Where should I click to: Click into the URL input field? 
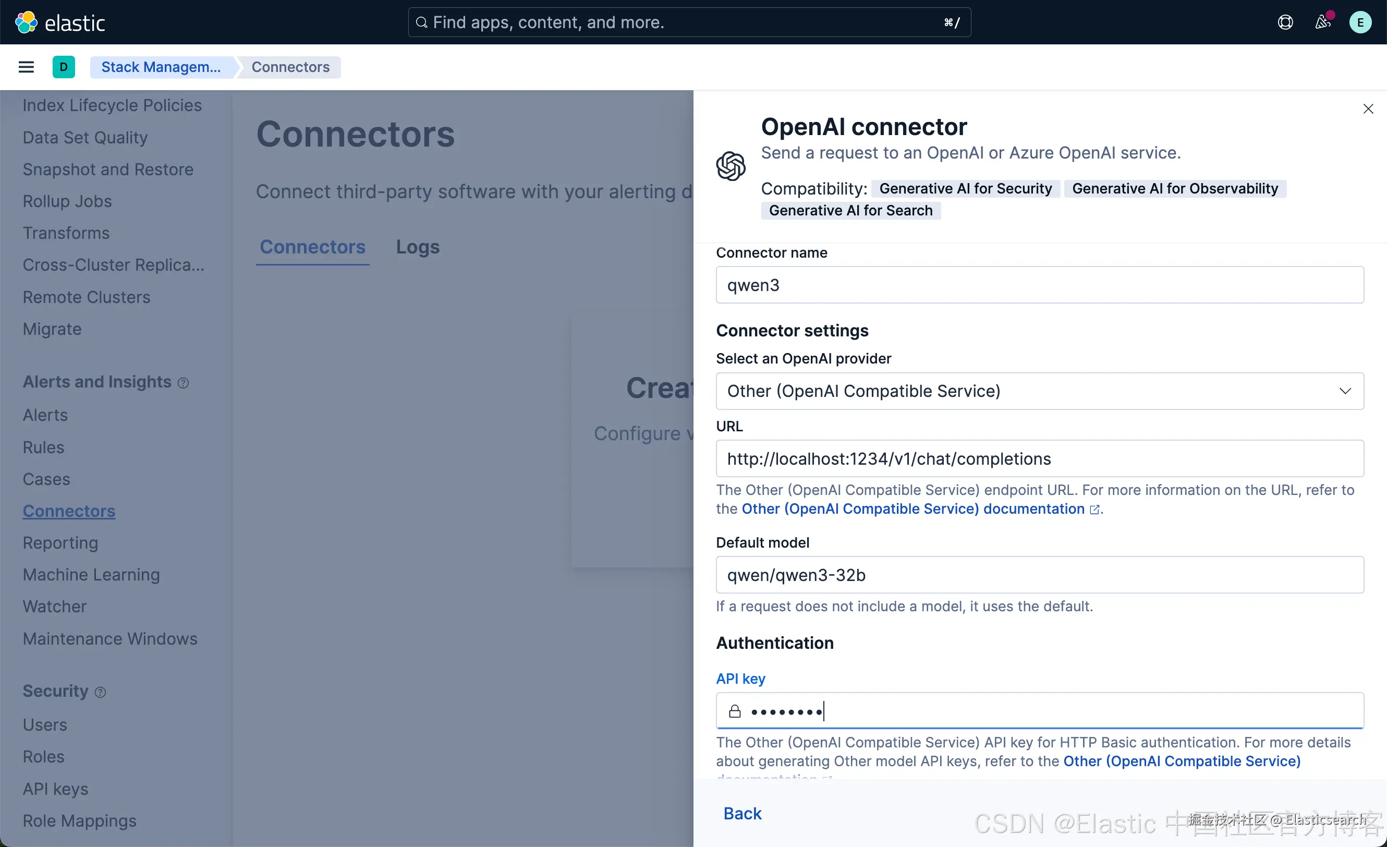click(x=1039, y=458)
